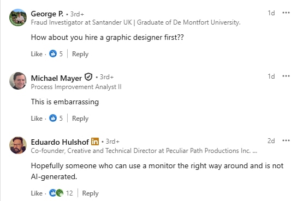Click the reaction icons on Eduardo's comment
The width and height of the screenshot is (303, 201).
coord(56,193)
